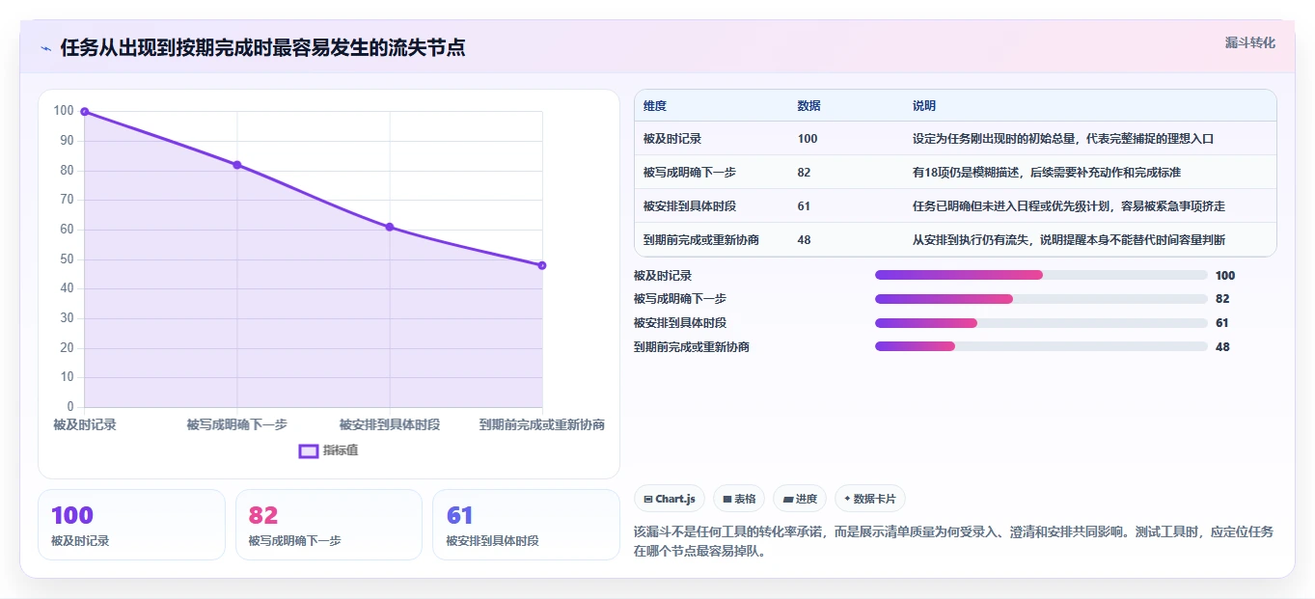Click the 漏斗转化 label at top right
Viewport: 1315px width, 599px height.
1250,42
